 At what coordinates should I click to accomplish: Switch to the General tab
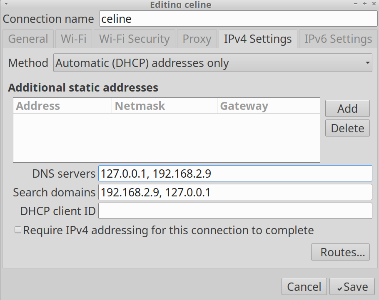(28, 39)
